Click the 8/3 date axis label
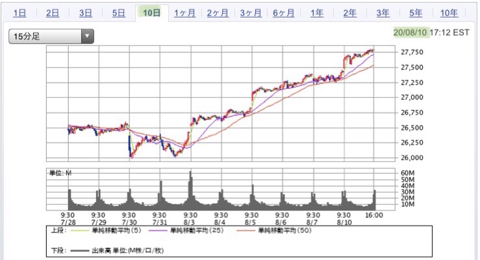480x260 pixels. pos(189,222)
